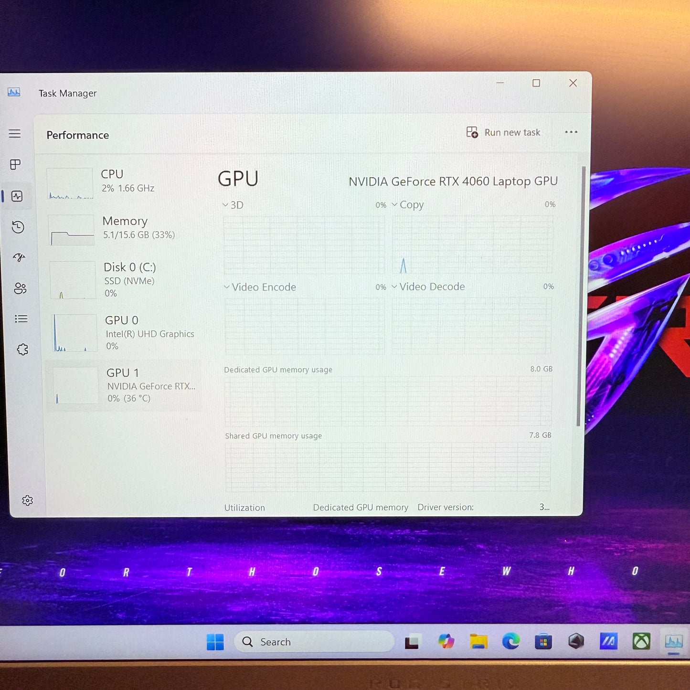Click the Driver version label
This screenshot has width=690, height=690.
pos(446,507)
